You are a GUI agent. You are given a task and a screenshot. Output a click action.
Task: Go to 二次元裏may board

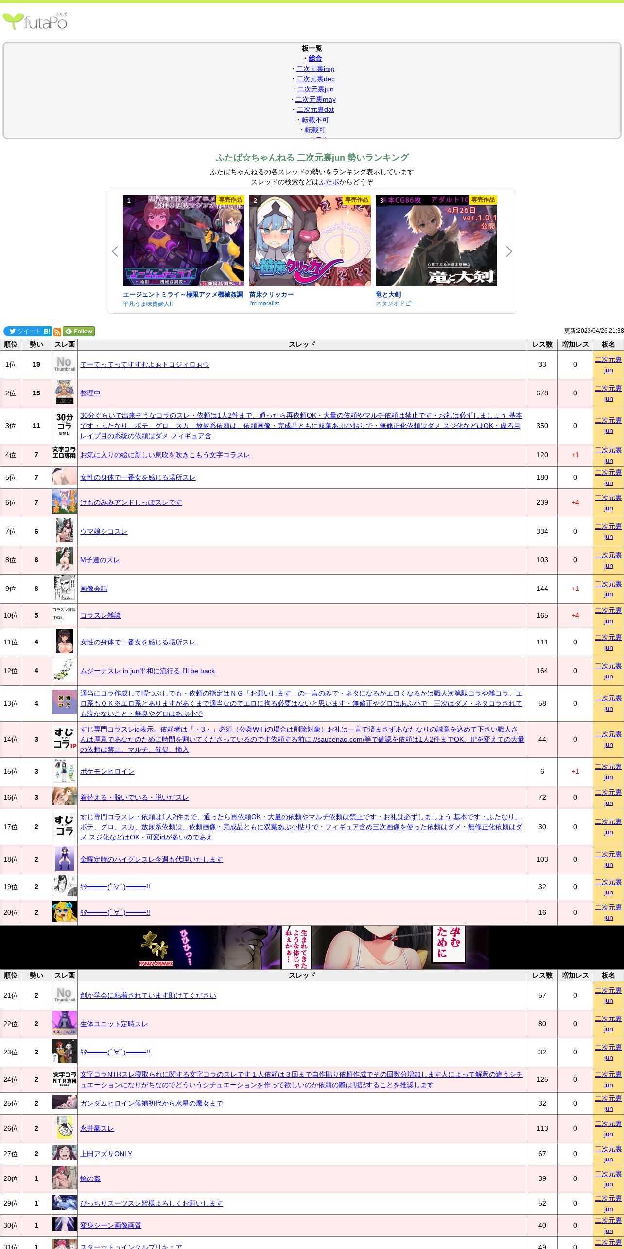pos(315,99)
